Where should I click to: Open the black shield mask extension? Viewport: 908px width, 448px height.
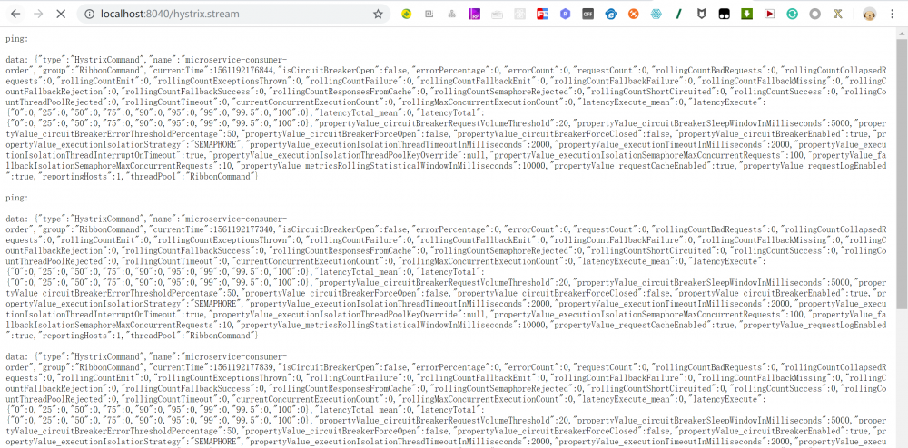click(701, 14)
